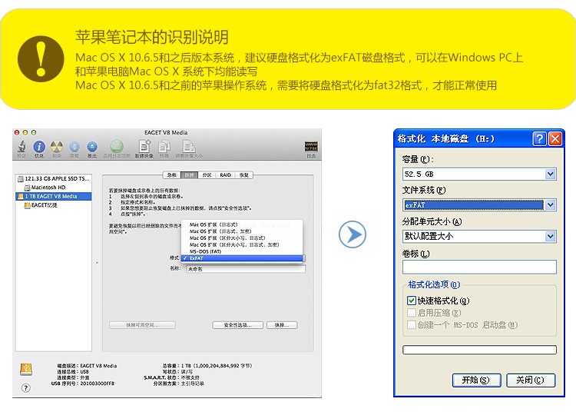The image size is (576, 412).
Task: Switch to the Restore (恢复) tab
Action: [x=244, y=175]
